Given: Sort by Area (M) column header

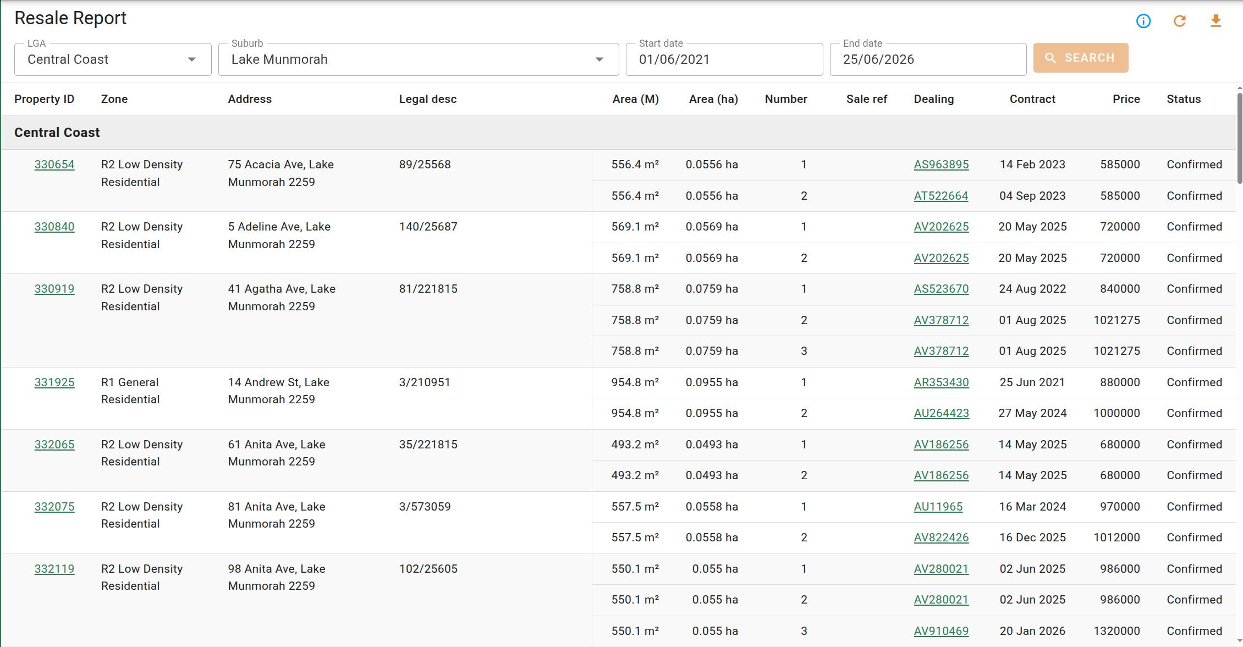Looking at the screenshot, I should point(636,99).
